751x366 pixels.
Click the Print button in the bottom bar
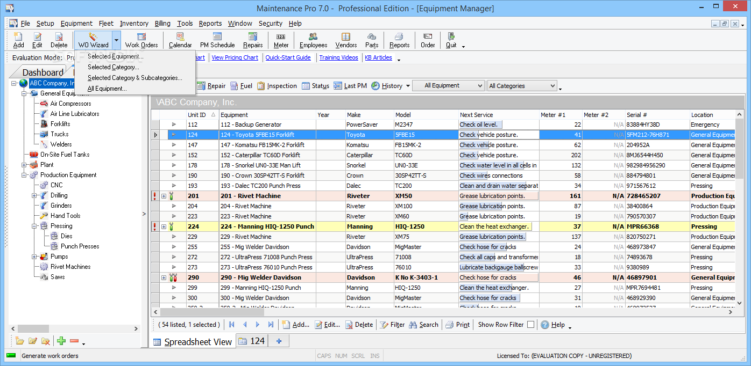458,325
